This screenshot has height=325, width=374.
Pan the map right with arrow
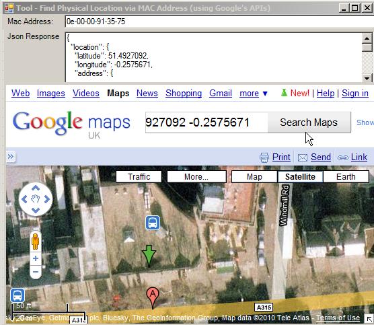(47, 199)
